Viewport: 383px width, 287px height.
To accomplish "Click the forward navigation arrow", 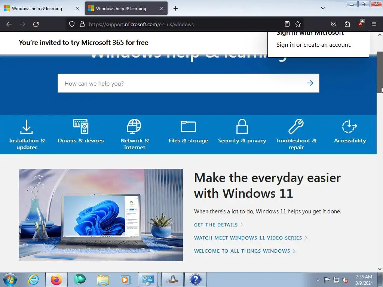I will [22, 24].
